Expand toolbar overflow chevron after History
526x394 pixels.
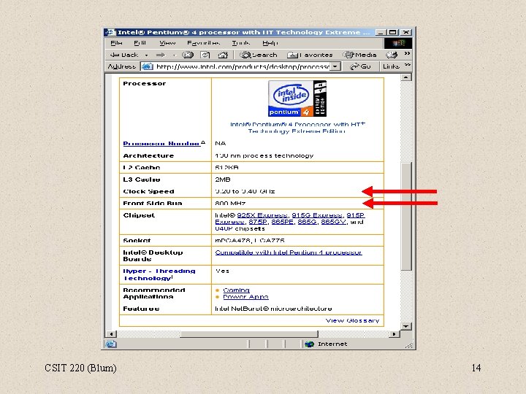pyautogui.click(x=407, y=53)
